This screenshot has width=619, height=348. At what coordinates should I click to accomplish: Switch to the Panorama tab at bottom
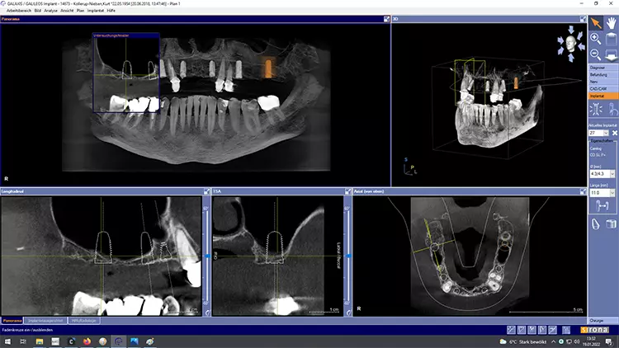[x=12, y=320]
